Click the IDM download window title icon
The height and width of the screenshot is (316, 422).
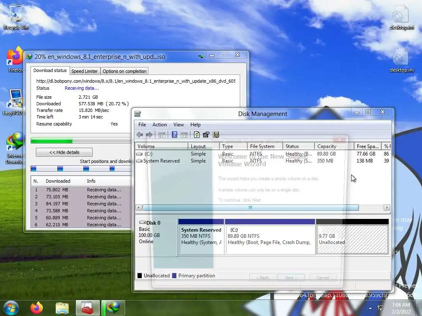point(29,57)
